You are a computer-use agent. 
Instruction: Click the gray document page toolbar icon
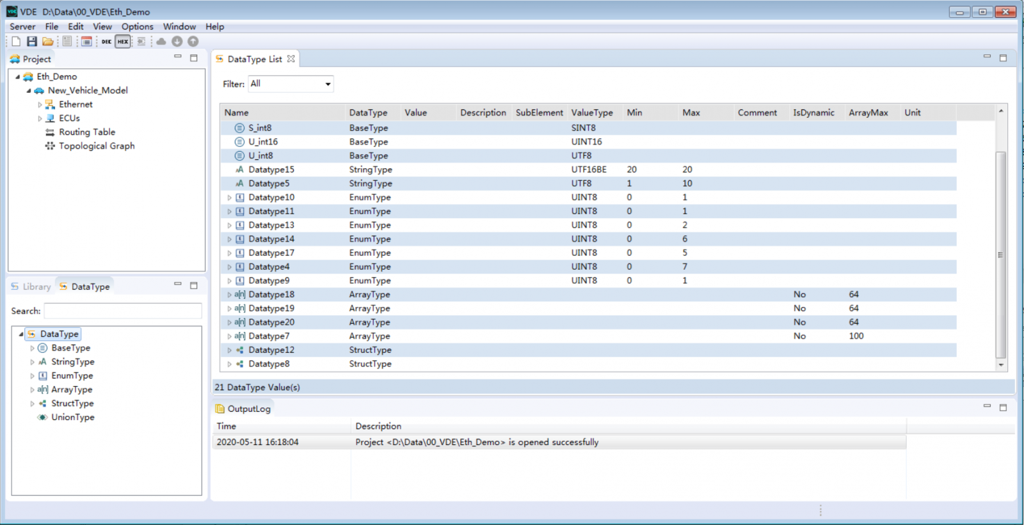67,42
